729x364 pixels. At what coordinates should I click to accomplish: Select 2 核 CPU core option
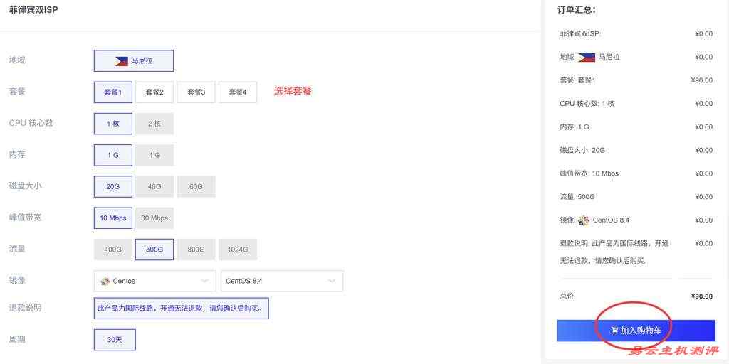point(154,124)
